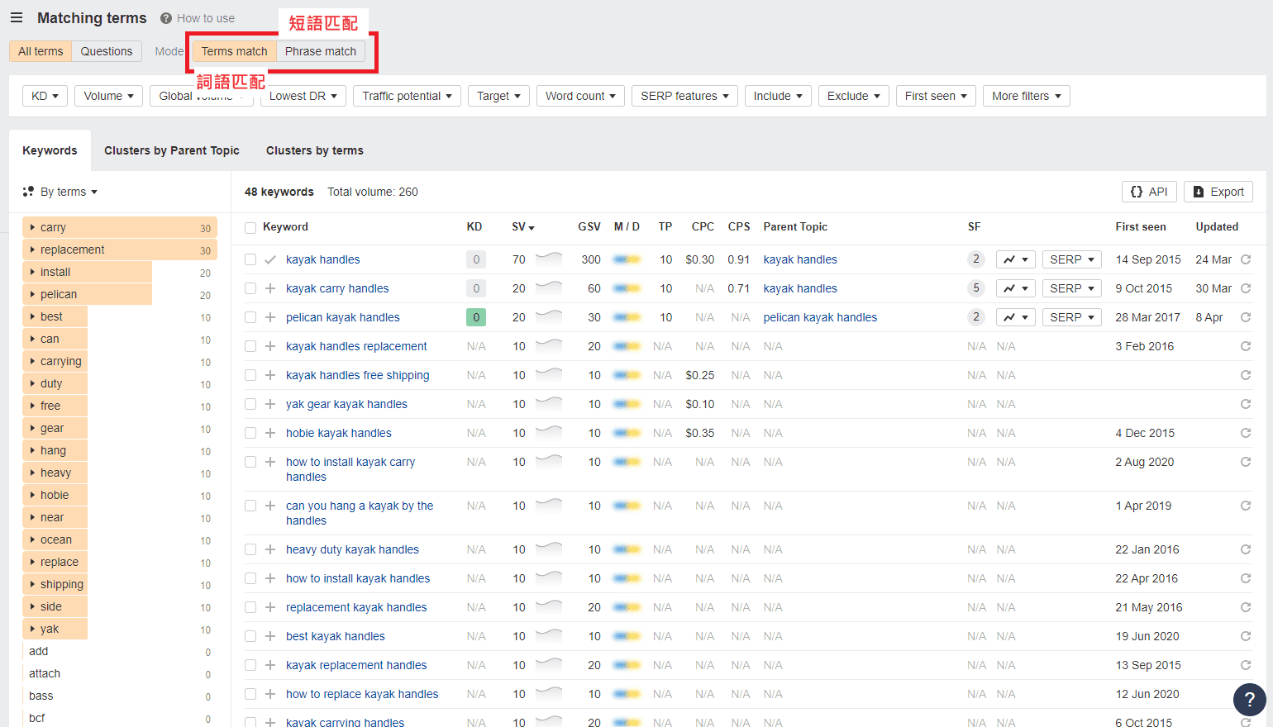Viewport: 1273px width, 727px height.
Task: Add kayak replacement handles to list
Action: click(x=270, y=665)
